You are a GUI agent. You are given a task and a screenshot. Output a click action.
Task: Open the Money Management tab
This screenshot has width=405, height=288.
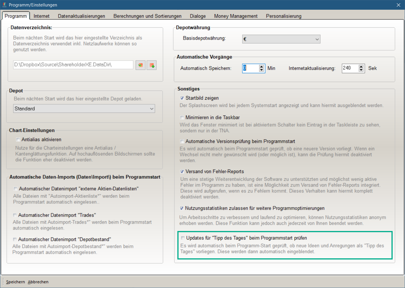[236, 16]
